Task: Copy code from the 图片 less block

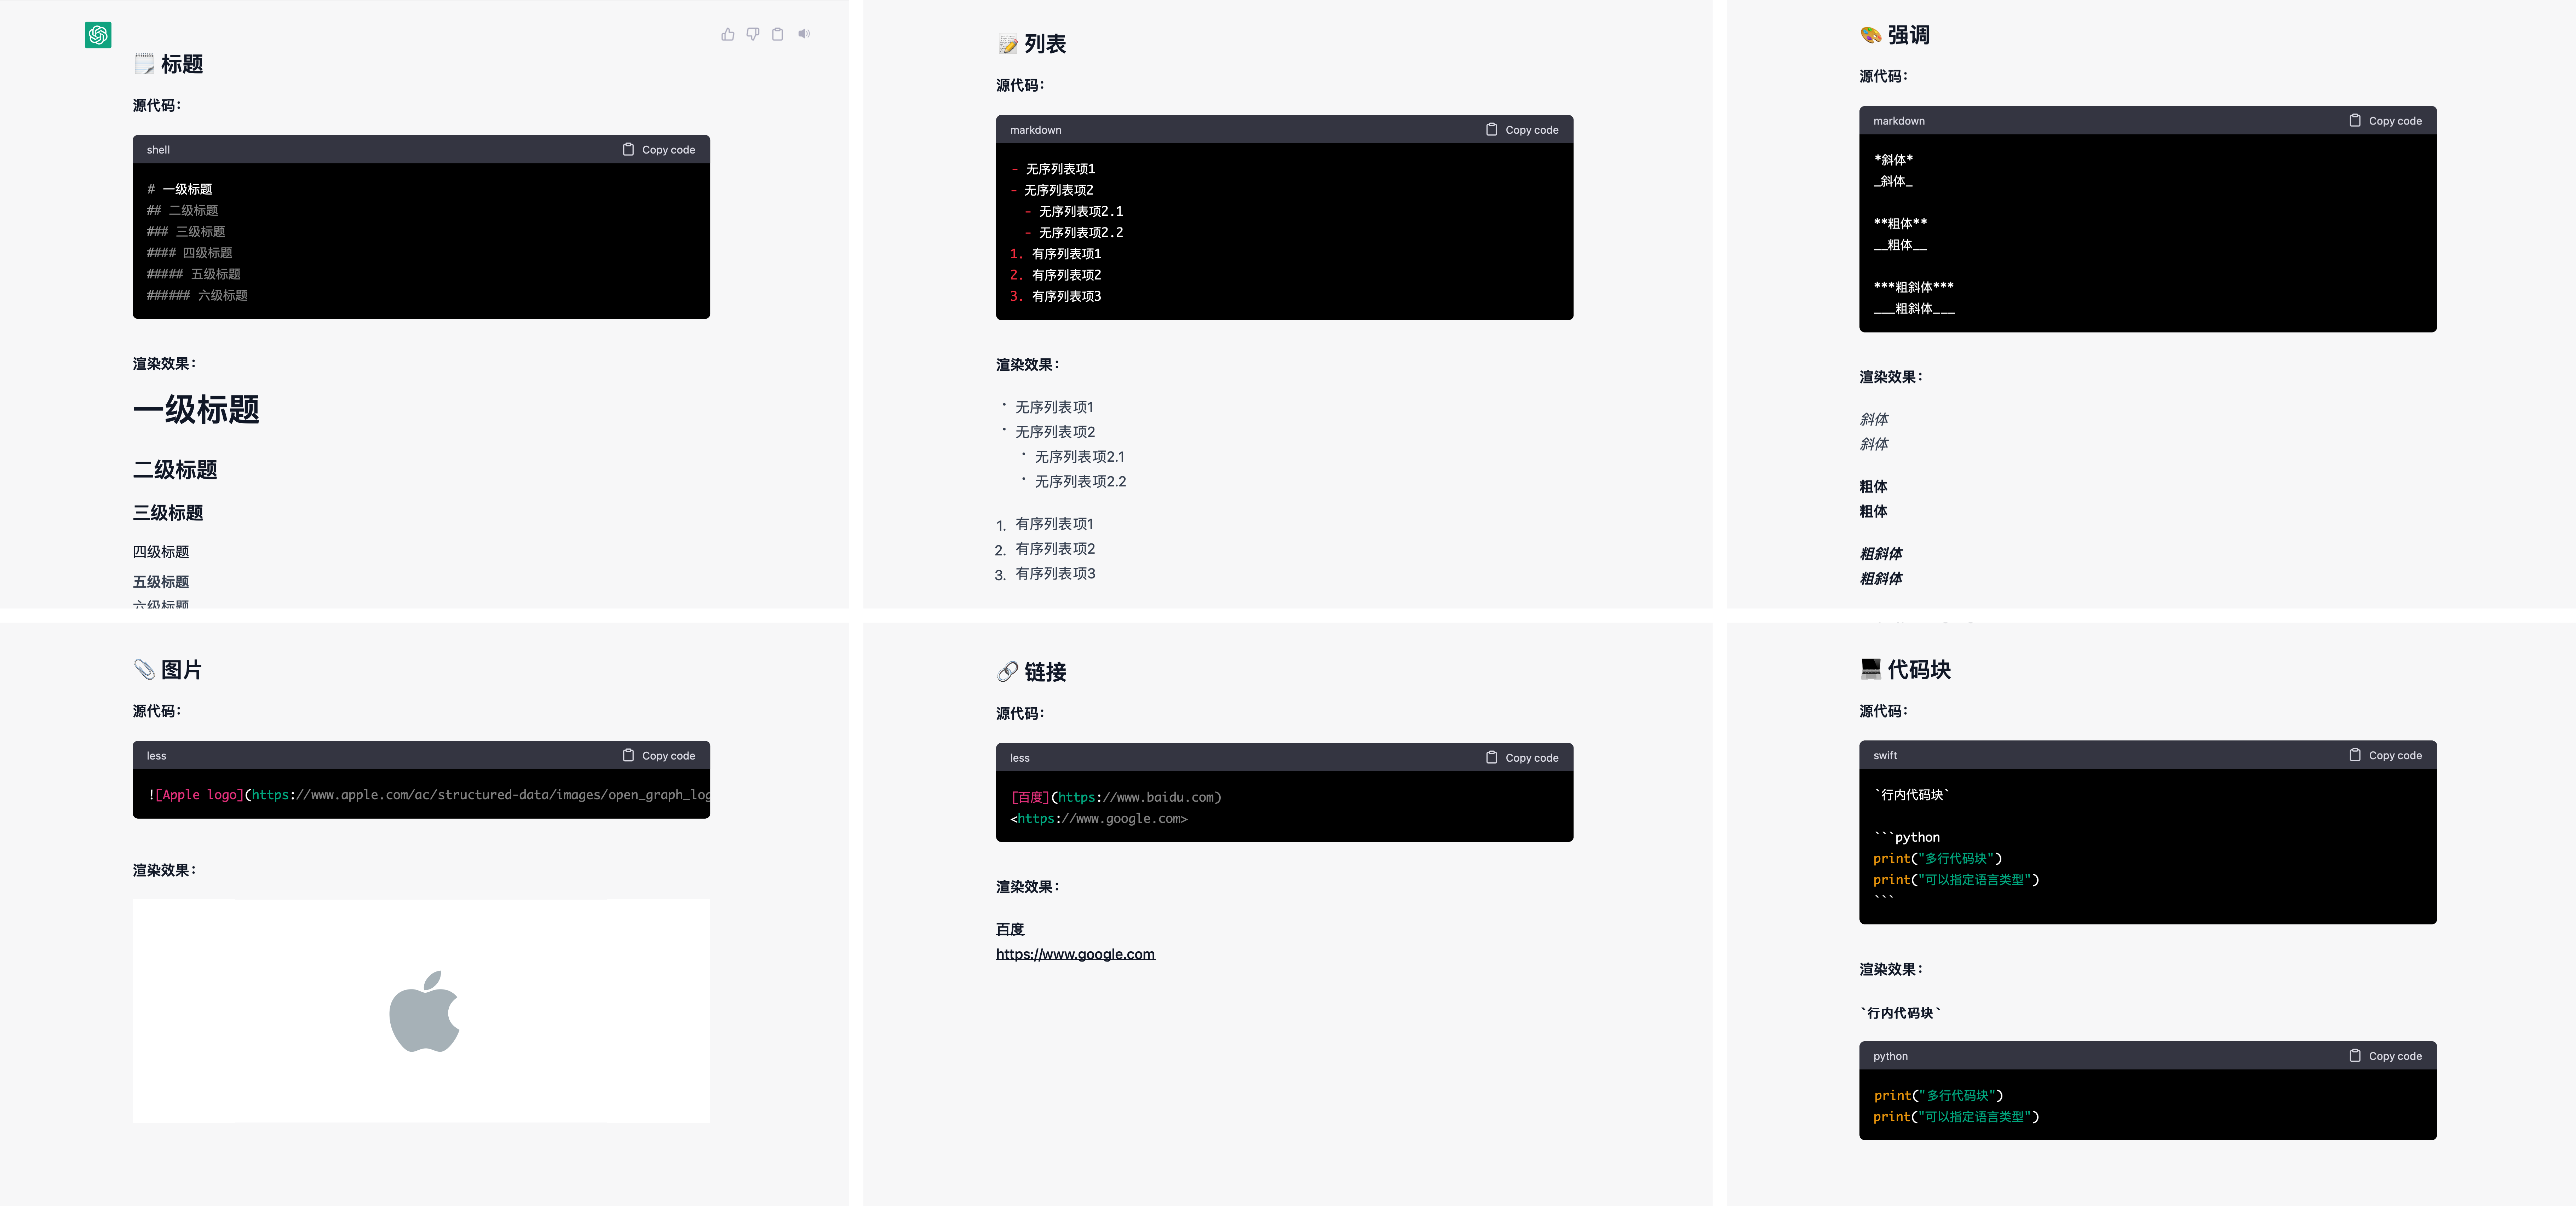Action: click(659, 756)
